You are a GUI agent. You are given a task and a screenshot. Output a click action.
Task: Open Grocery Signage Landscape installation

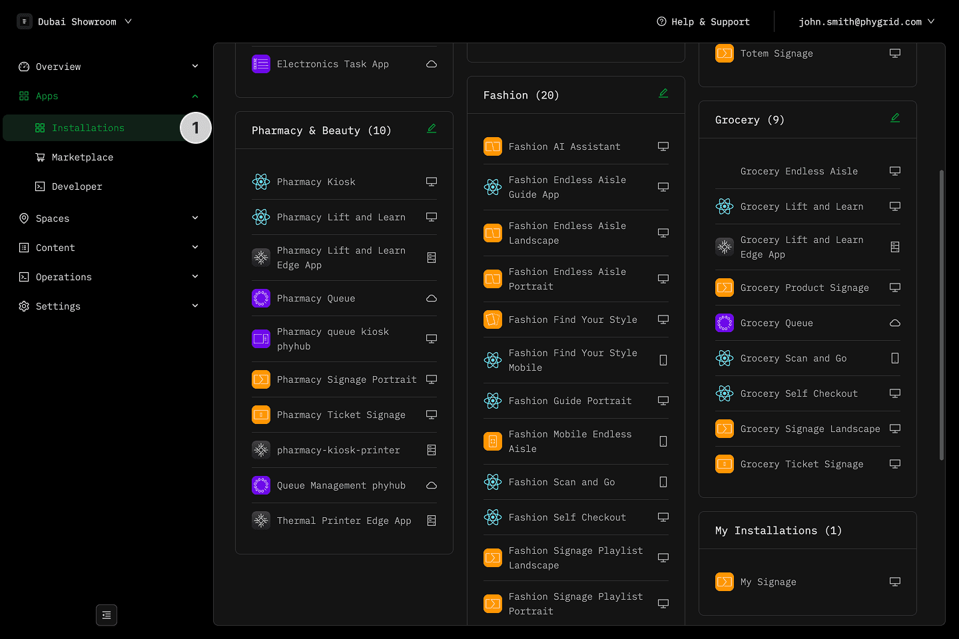coord(808,429)
